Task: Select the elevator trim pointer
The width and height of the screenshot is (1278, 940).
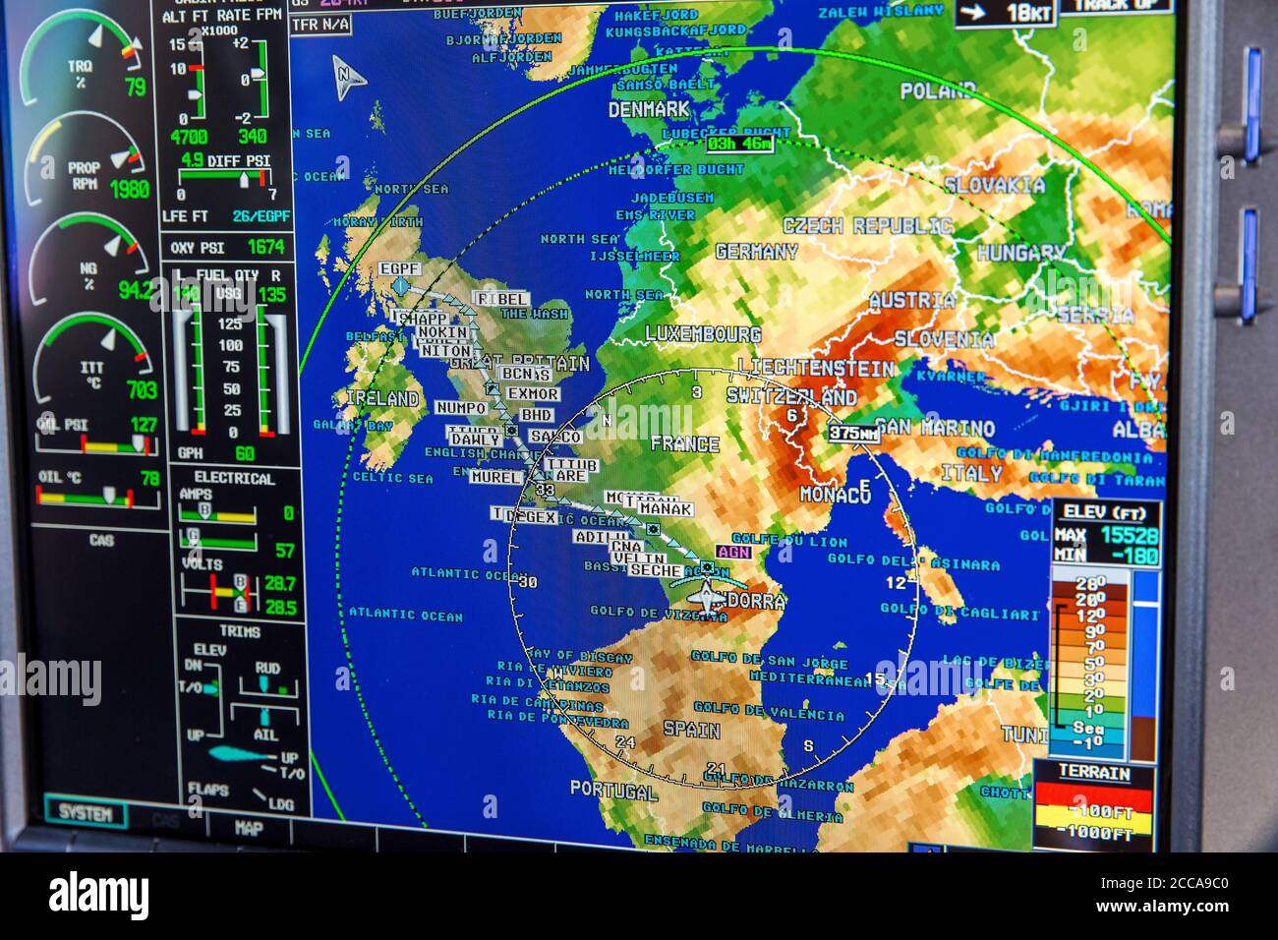Action: click(x=210, y=687)
